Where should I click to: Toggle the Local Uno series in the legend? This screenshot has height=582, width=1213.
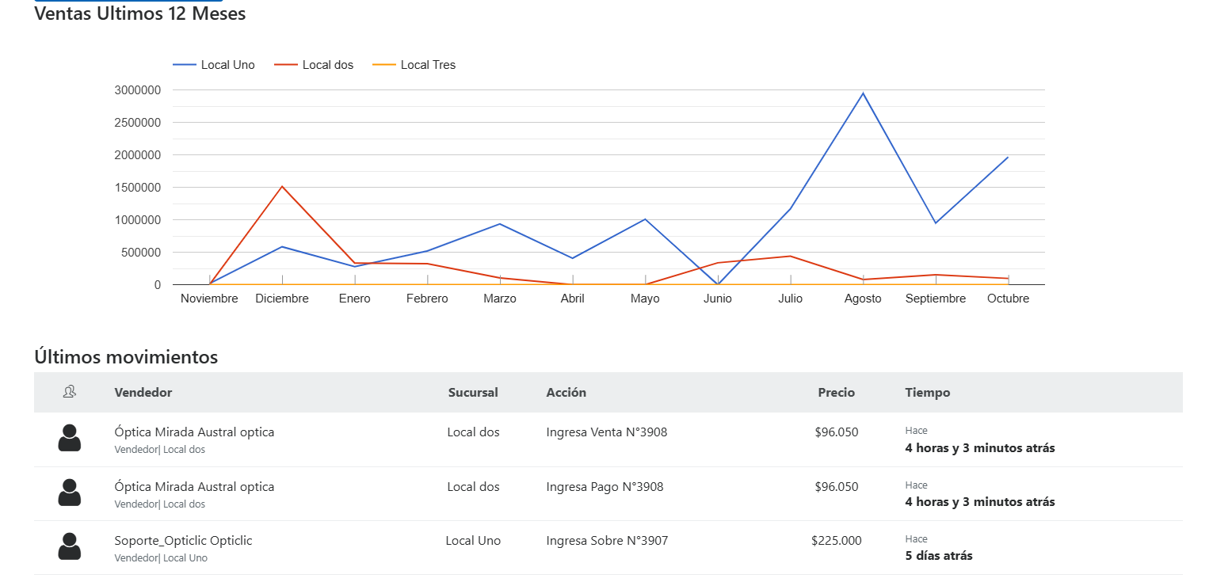(x=227, y=65)
